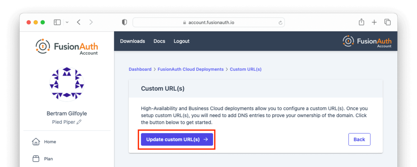Screen dimensions: 417x167
Task: Click the pencil edit icon beside Pied Piper
Action: (x=79, y=122)
